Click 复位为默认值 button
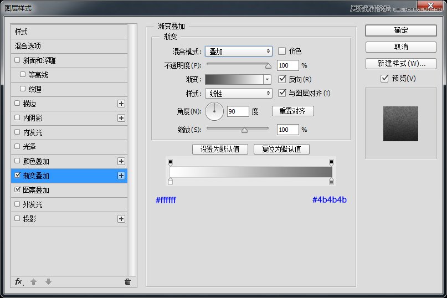Screen dimensions: 447x298 tap(281, 149)
